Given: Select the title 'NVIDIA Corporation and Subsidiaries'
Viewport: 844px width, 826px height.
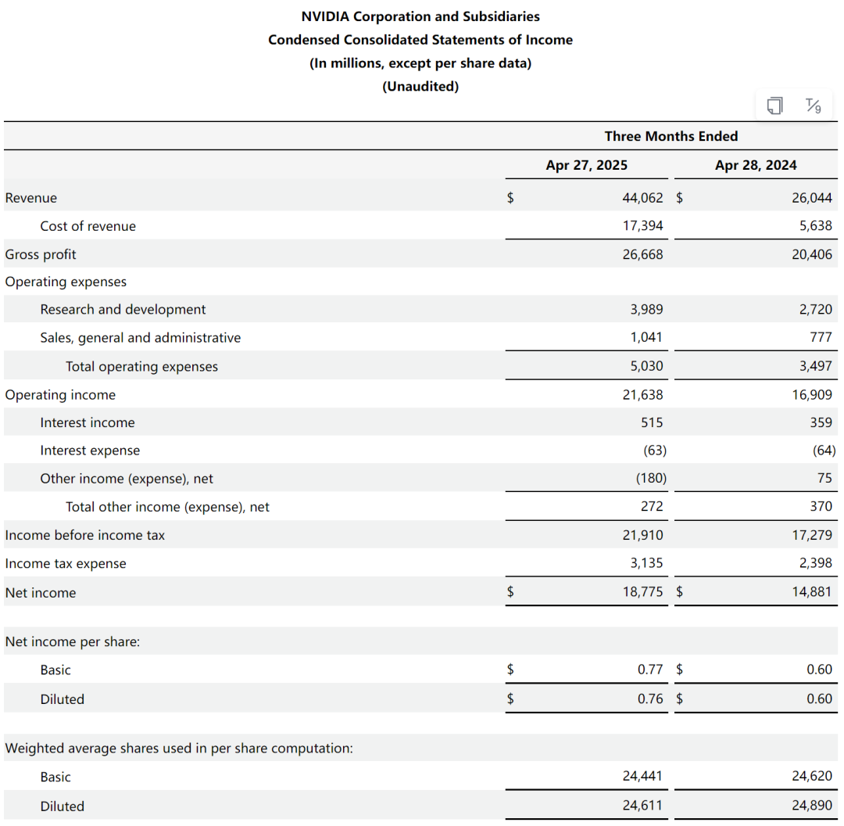Looking at the screenshot, I should click(420, 16).
